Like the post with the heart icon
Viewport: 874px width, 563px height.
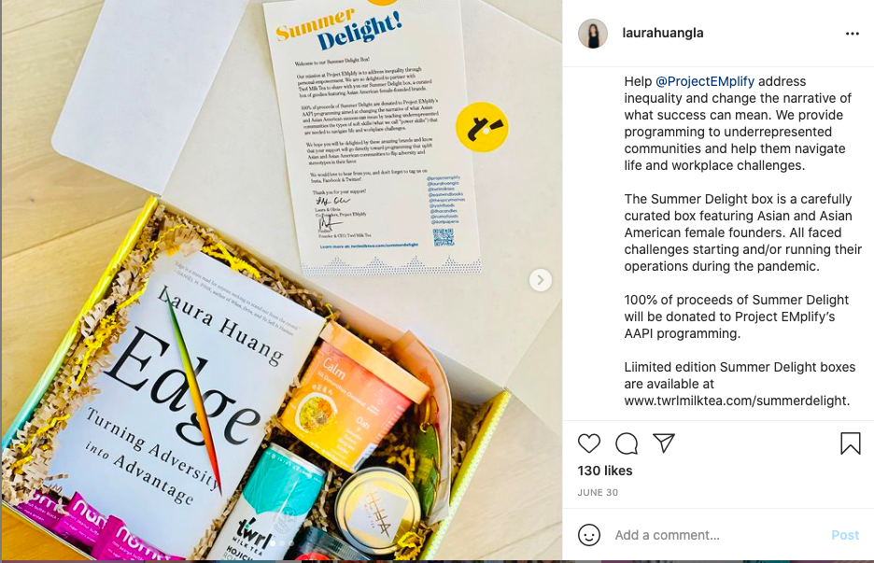[588, 443]
